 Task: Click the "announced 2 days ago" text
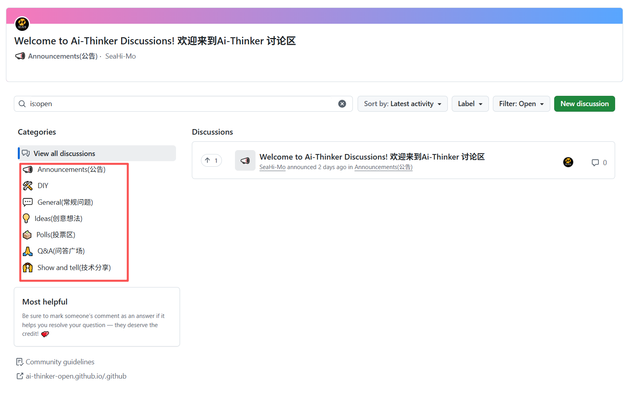317,167
